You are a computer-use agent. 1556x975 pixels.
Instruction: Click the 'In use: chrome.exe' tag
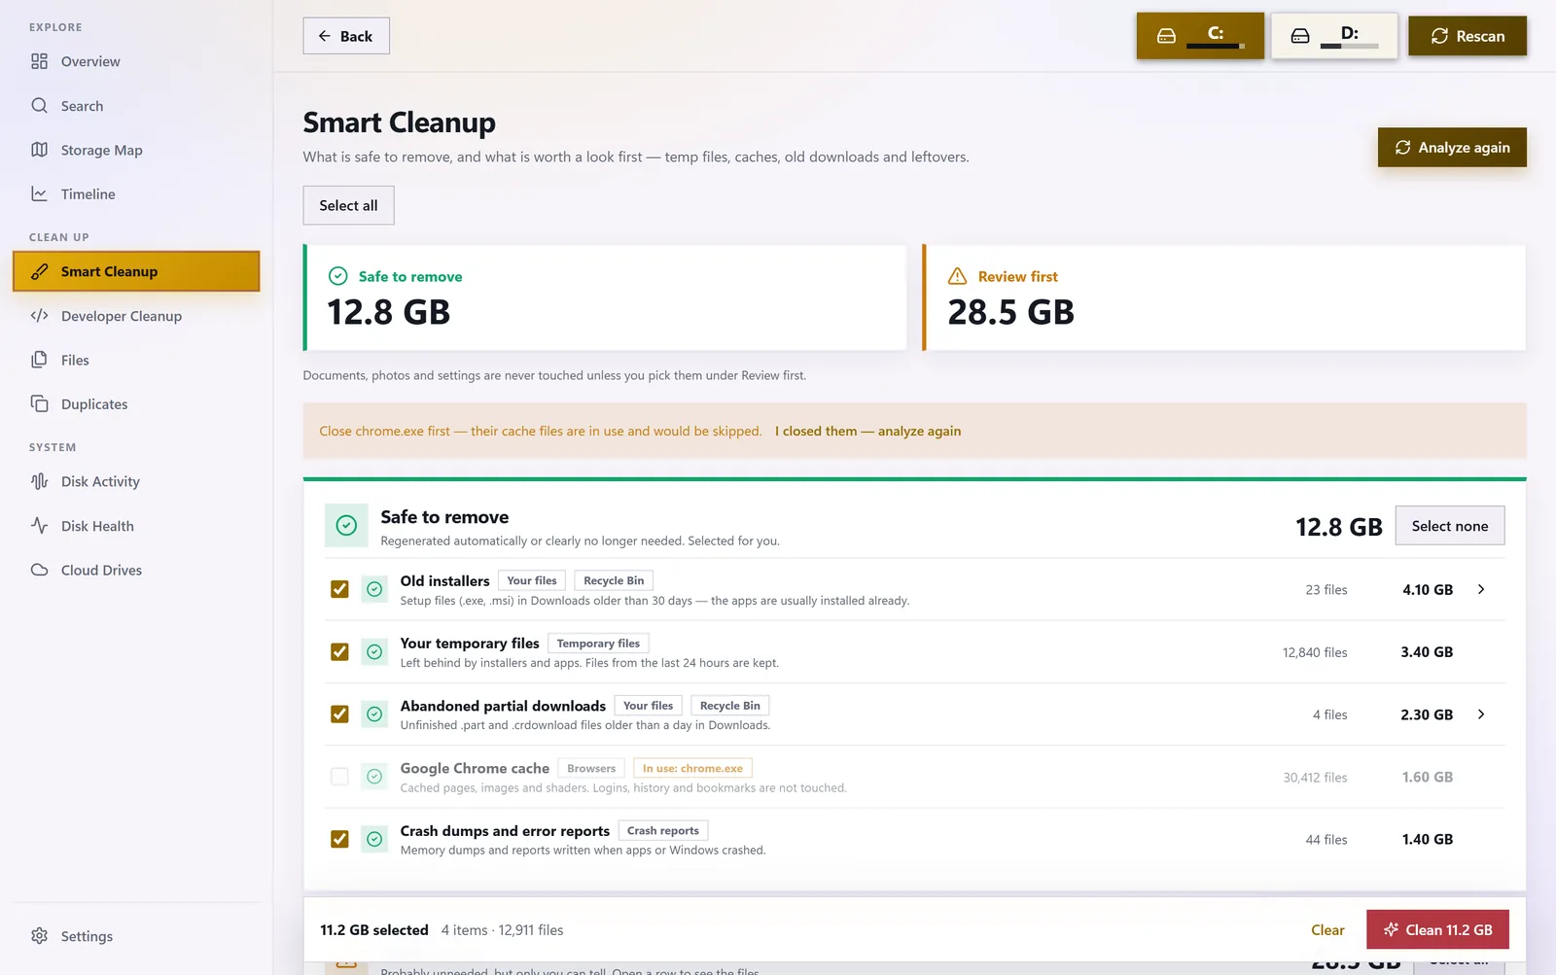(692, 768)
